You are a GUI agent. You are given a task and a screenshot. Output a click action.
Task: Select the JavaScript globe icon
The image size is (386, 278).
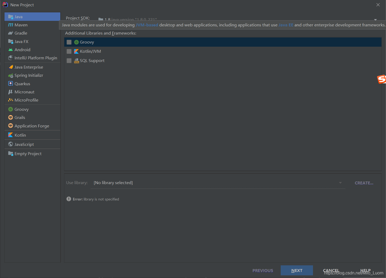[11, 144]
